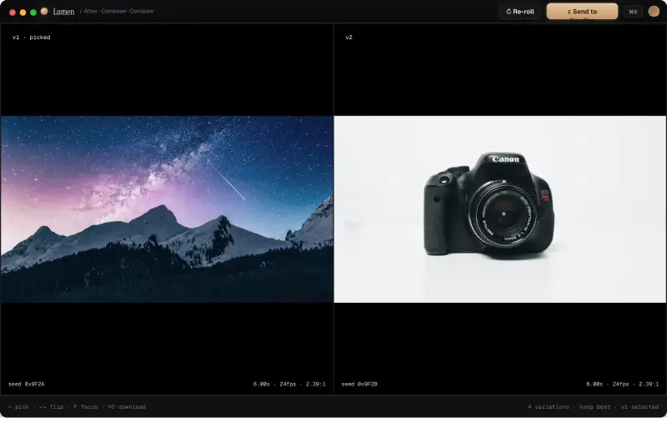Click the 'v2' variation label
Screen dimensions: 667x428
tap(349, 38)
